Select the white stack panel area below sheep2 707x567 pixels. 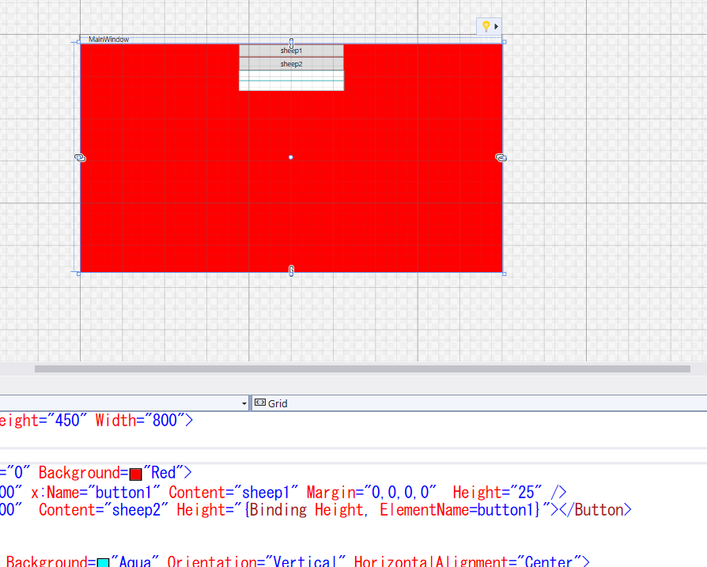[x=291, y=81]
